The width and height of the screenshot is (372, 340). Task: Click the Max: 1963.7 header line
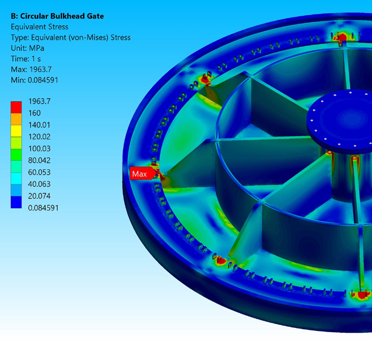point(34,70)
